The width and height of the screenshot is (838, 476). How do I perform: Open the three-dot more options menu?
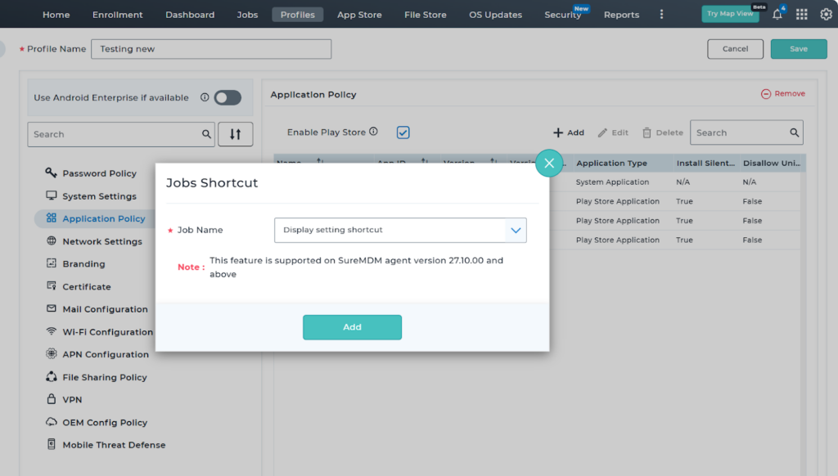pyautogui.click(x=661, y=15)
